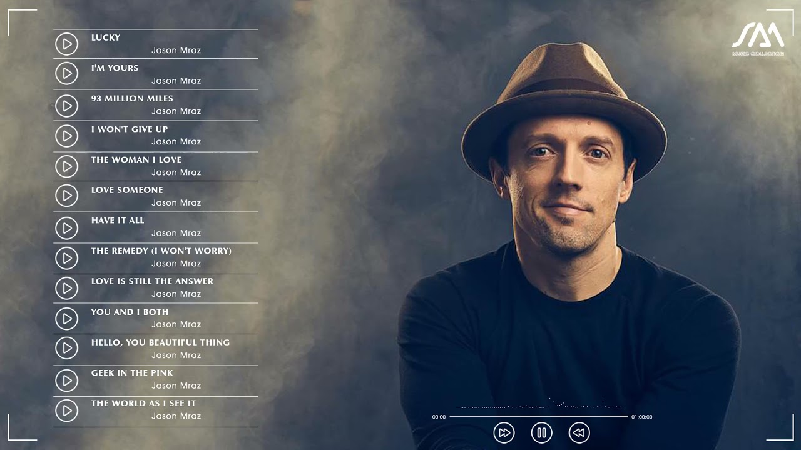Image resolution: width=801 pixels, height=450 pixels.
Task: Select the LOVE SOMEONE title
Action: [127, 190]
